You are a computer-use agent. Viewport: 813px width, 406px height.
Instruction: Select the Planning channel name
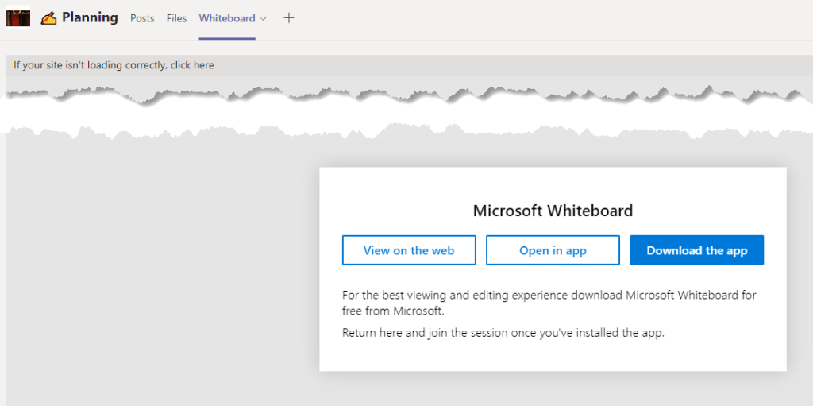[x=90, y=17]
